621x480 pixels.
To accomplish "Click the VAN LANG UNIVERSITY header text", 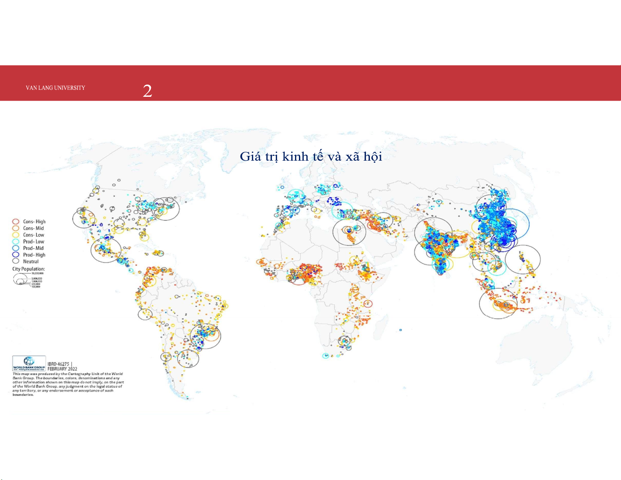I will (55, 88).
